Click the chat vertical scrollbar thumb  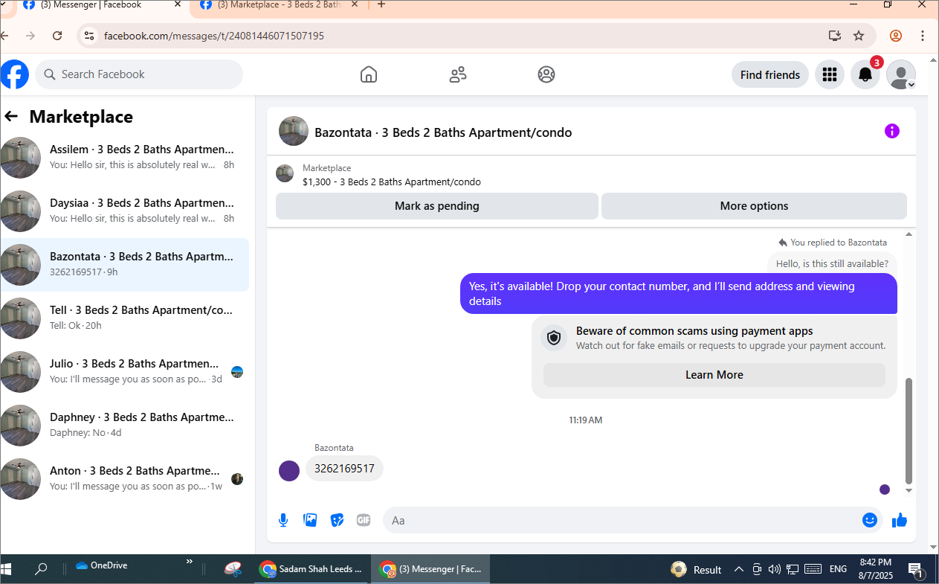click(x=908, y=431)
